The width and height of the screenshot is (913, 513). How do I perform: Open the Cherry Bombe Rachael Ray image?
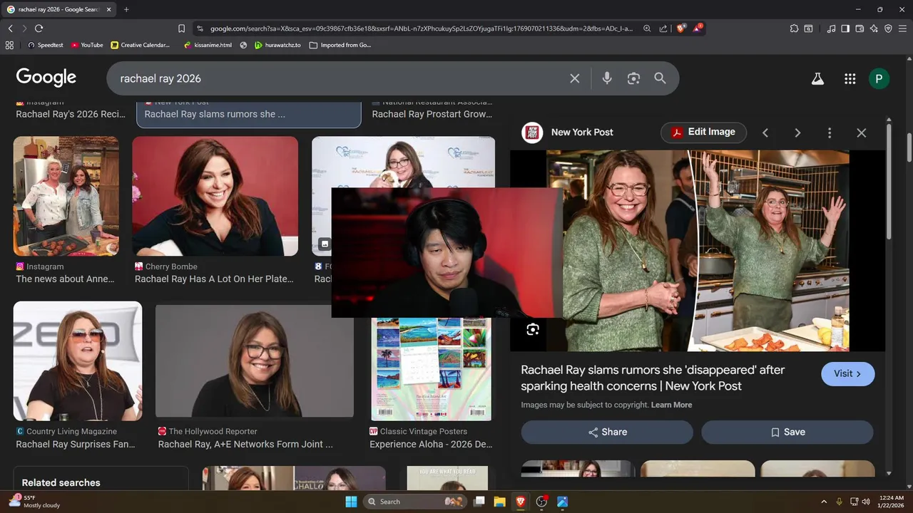pos(215,196)
